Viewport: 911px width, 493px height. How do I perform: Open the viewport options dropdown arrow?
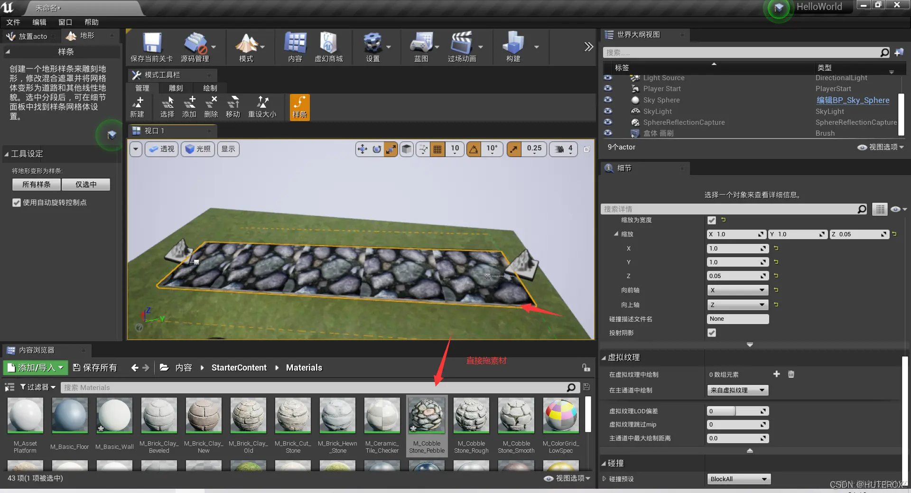click(136, 149)
